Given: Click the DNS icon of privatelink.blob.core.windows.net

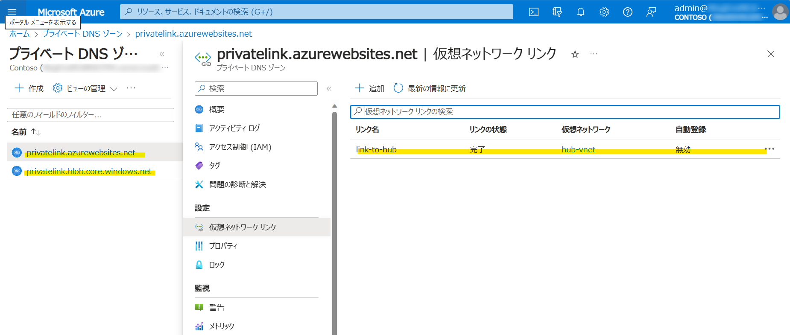Looking at the screenshot, I should coord(17,171).
